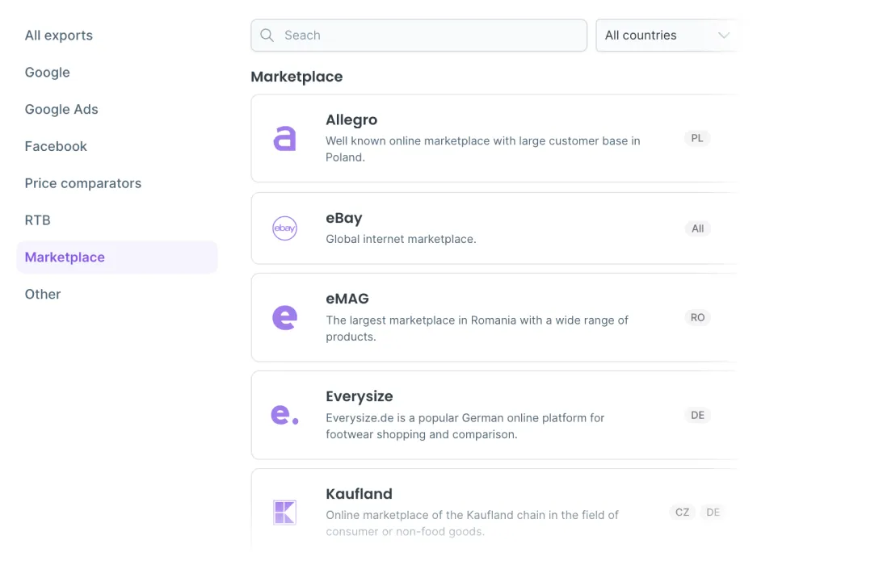Click the search magnifier icon
This screenshot has height=565, width=879.
tap(267, 36)
